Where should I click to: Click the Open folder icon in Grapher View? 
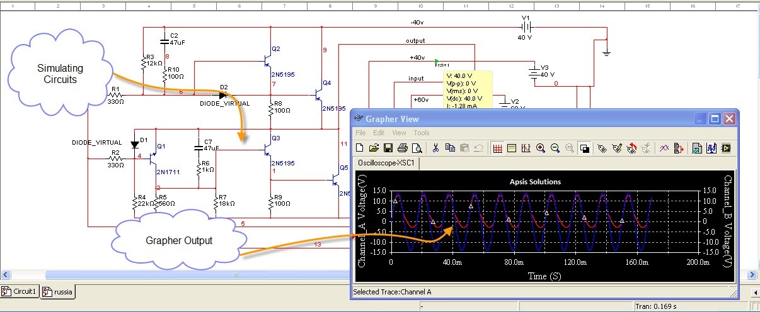(x=374, y=148)
